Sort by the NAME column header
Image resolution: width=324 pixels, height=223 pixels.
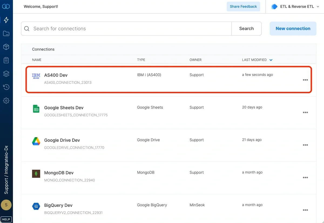[x=37, y=60]
